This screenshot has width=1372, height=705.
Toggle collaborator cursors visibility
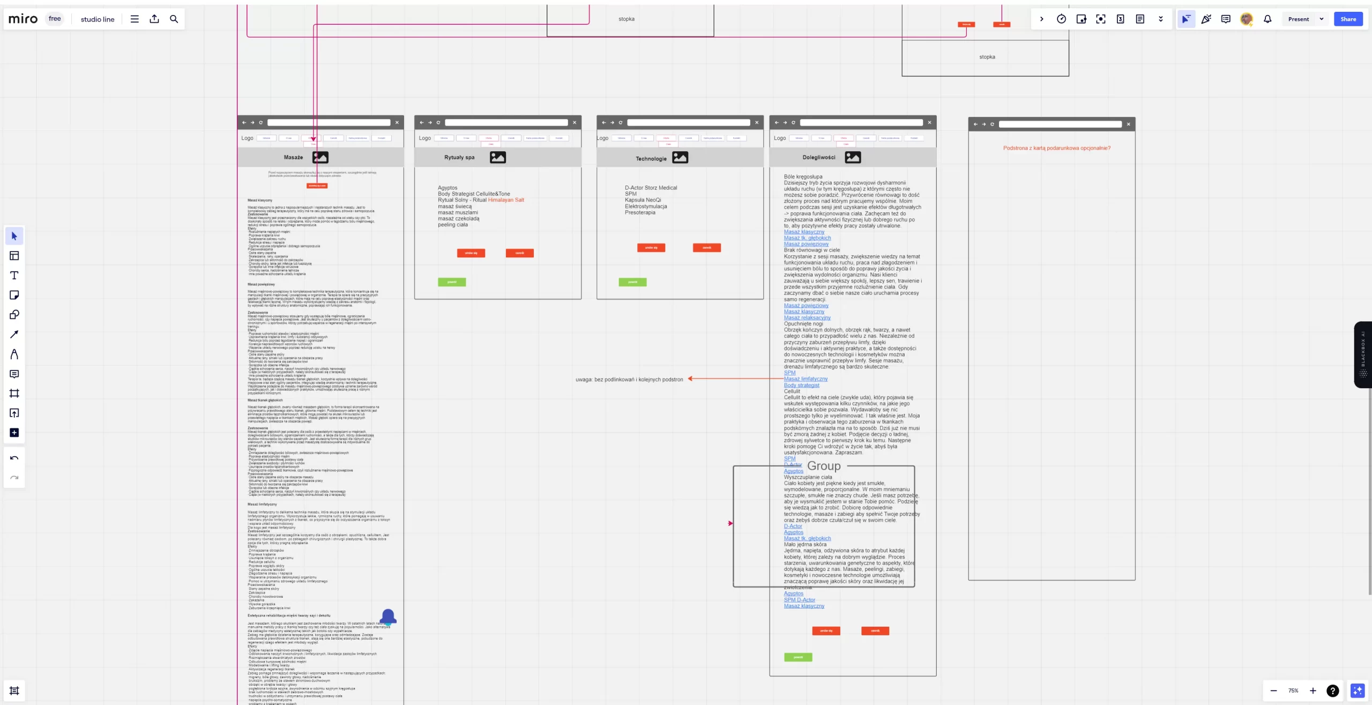click(x=1186, y=19)
